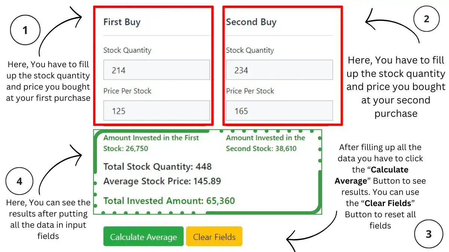Click the circled number 2 marker
Screen dimensions: 449x252
pyautogui.click(x=427, y=19)
